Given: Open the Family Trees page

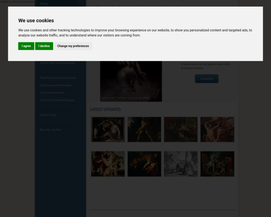Looking at the screenshot, I should click(48, 115).
